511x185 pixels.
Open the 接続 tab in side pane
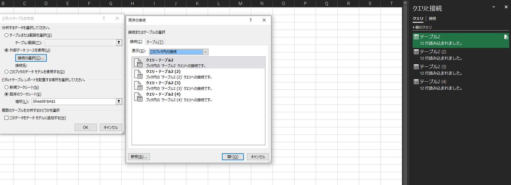(432, 19)
